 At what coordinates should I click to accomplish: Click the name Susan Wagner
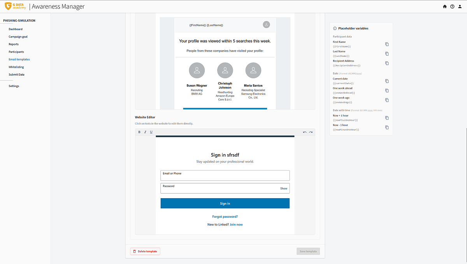click(197, 86)
